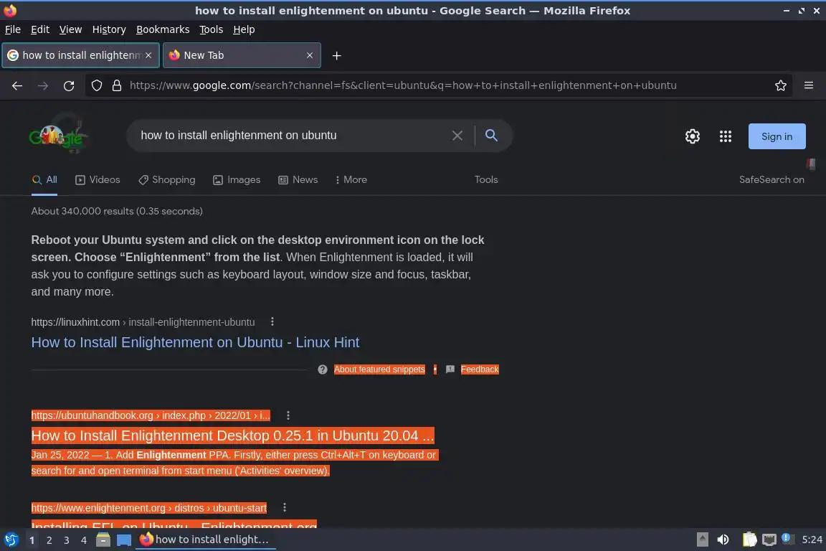The height and width of the screenshot is (551, 826).
Task: Switch to workspace 3
Action: click(x=67, y=540)
